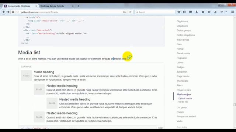Go to the Firefox home page

(x=203, y=12)
